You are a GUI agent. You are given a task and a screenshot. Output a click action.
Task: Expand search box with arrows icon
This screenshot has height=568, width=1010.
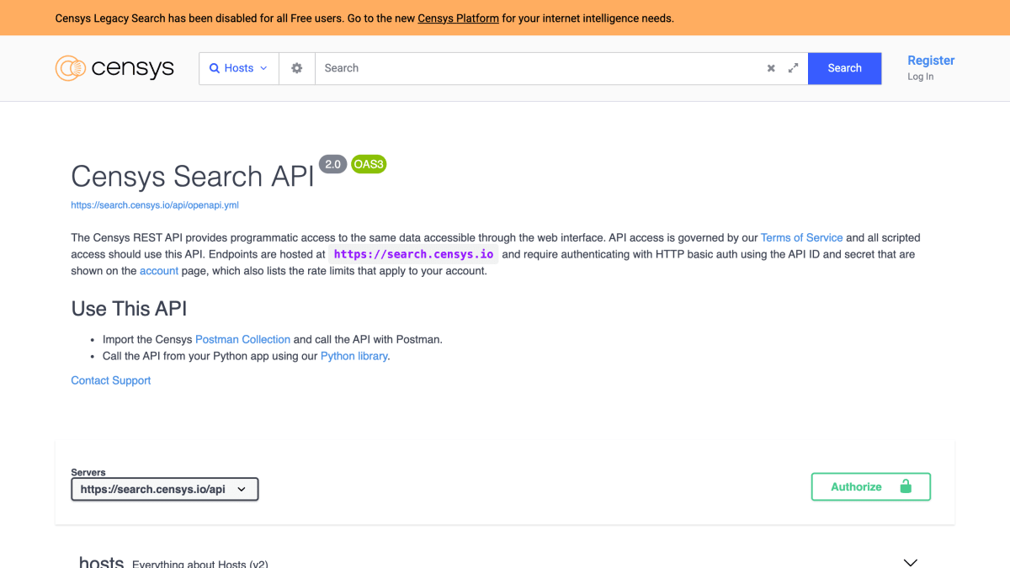793,68
